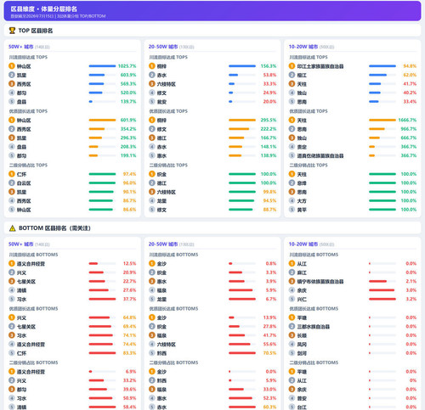Image resolution: width=425 pixels, height=410 pixels.
Task: Click the 39.6% value
Action: pos(129,390)
